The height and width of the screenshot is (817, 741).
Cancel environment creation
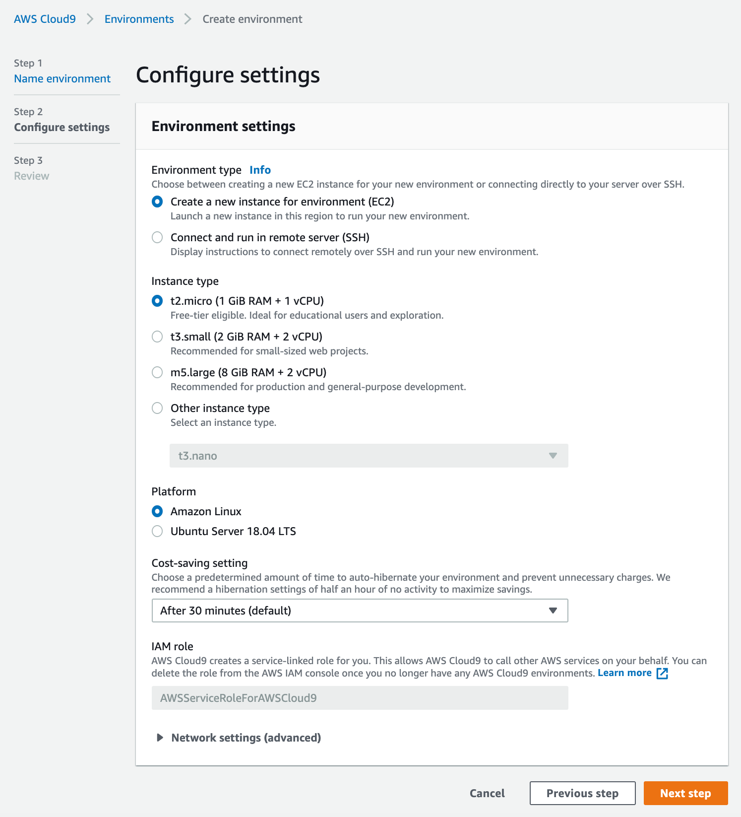pyautogui.click(x=487, y=793)
